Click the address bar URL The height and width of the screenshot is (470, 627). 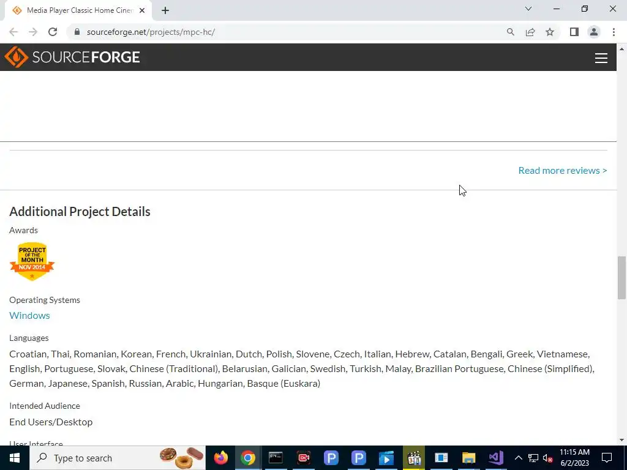tap(151, 32)
